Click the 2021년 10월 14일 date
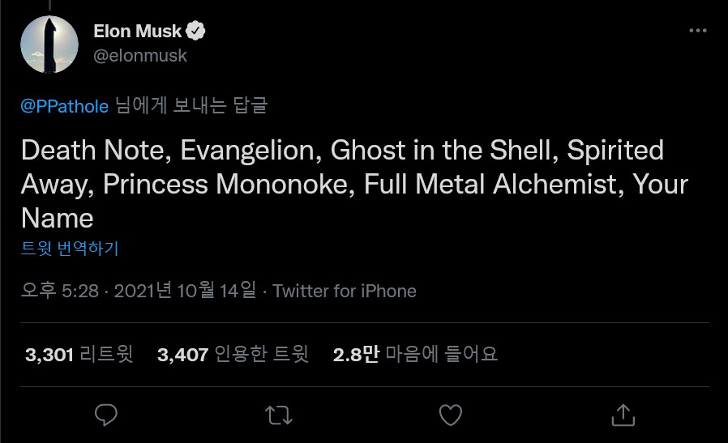 pyautogui.click(x=184, y=291)
